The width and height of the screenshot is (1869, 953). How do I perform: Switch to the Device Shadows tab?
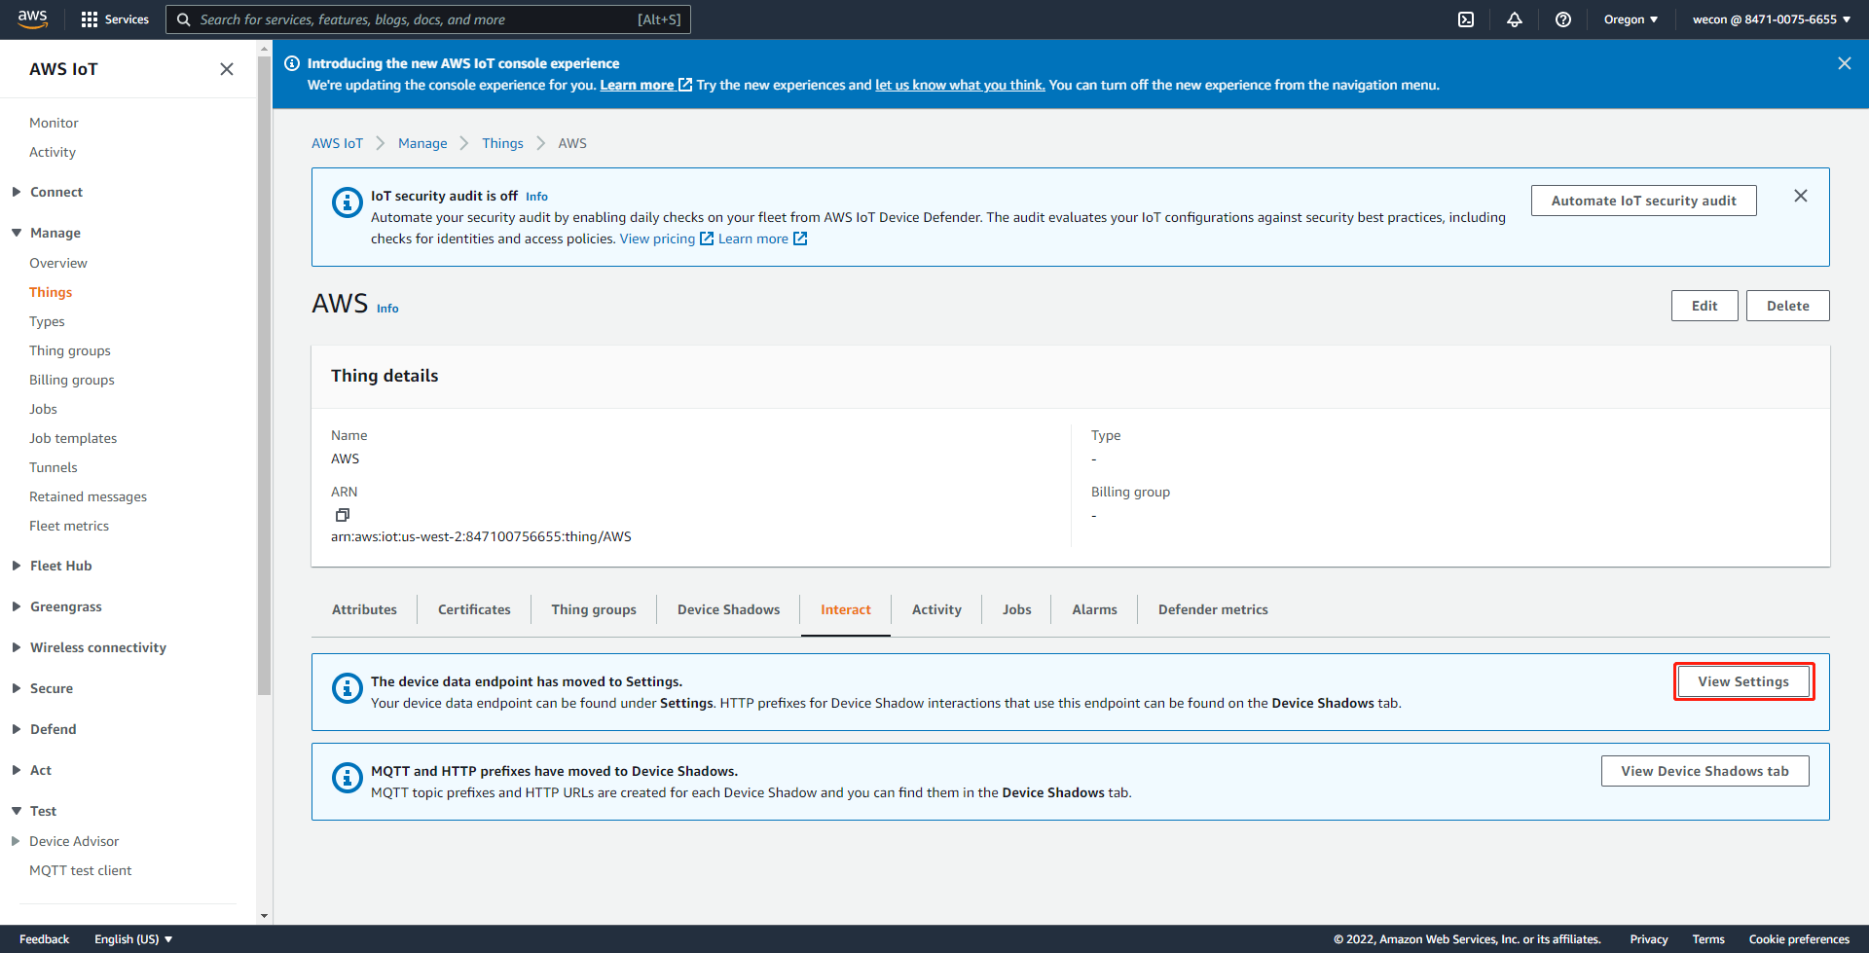pos(728,609)
